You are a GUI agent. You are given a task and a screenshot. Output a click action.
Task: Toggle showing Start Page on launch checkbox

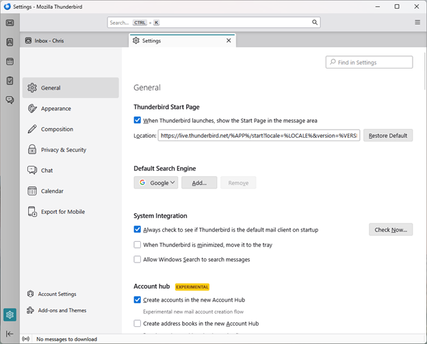coord(138,120)
